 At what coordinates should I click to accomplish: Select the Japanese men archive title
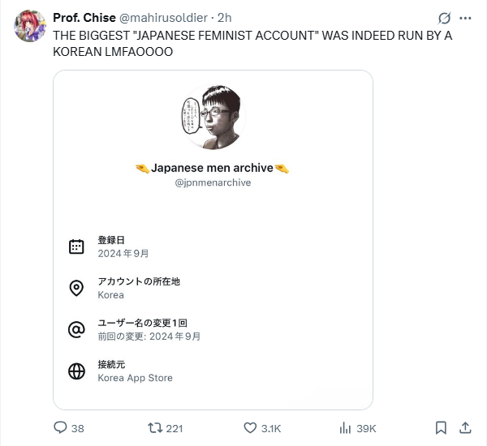[213, 168]
